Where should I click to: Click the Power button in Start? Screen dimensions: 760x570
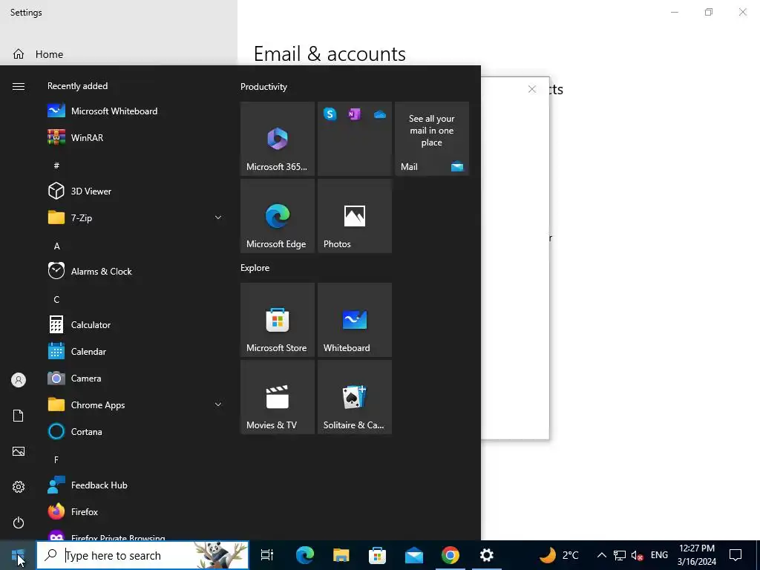[x=19, y=522]
